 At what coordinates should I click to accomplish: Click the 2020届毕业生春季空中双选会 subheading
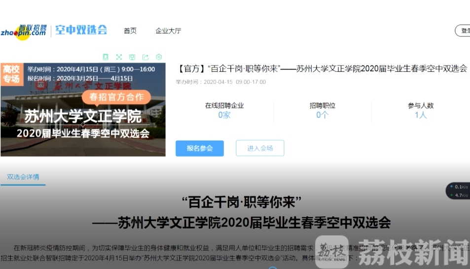click(242, 223)
